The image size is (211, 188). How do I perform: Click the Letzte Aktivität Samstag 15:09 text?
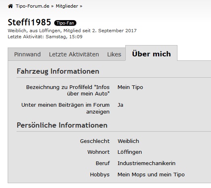tap(45, 37)
